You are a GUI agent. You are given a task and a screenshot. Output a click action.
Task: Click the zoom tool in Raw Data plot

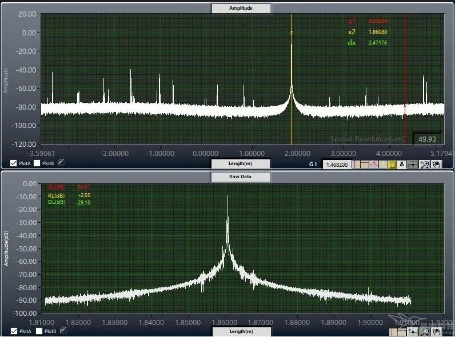pyautogui.click(x=425, y=331)
